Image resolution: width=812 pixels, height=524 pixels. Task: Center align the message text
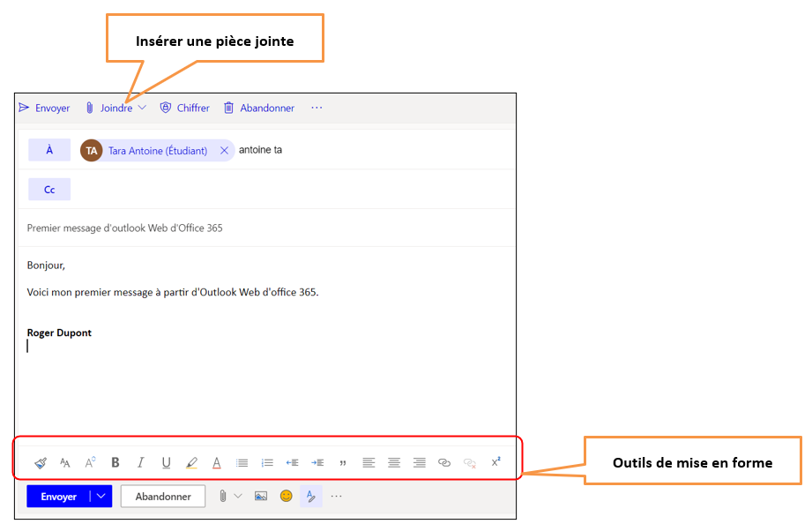point(394,462)
